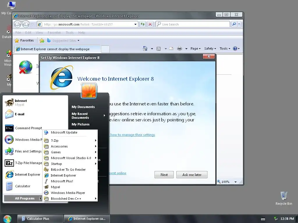Launch Internet Explorer from pinned list
Image resolution: width=298 pixels, height=223 pixels.
point(23,175)
